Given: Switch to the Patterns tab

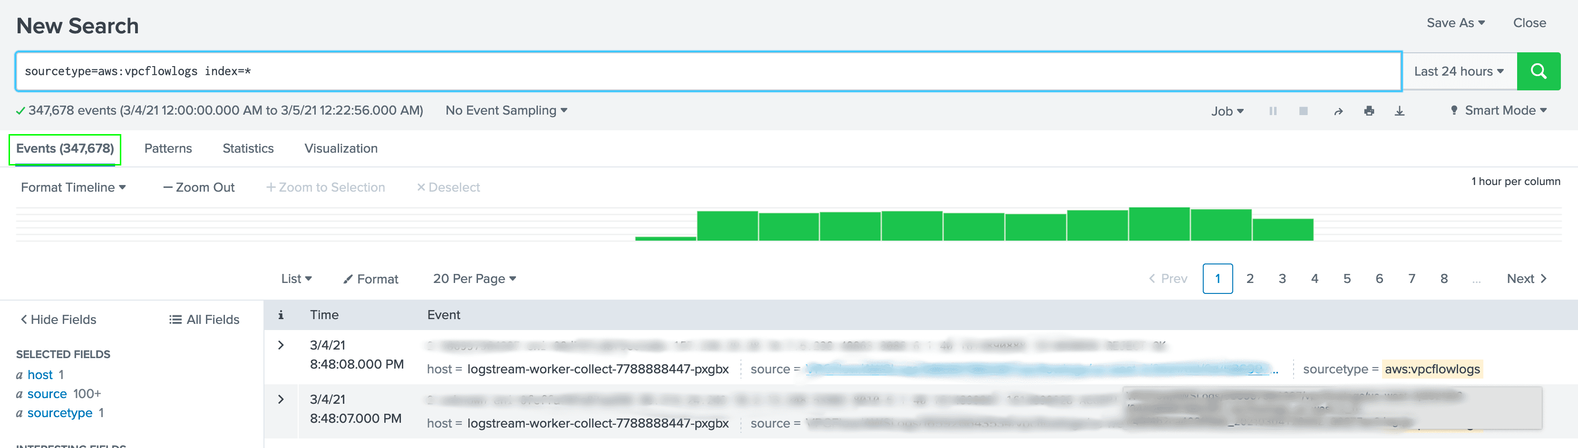Looking at the screenshot, I should pyautogui.click(x=168, y=148).
